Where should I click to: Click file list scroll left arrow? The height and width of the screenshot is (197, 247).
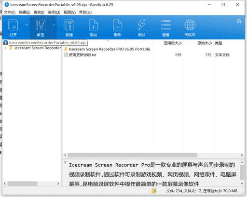65,155
